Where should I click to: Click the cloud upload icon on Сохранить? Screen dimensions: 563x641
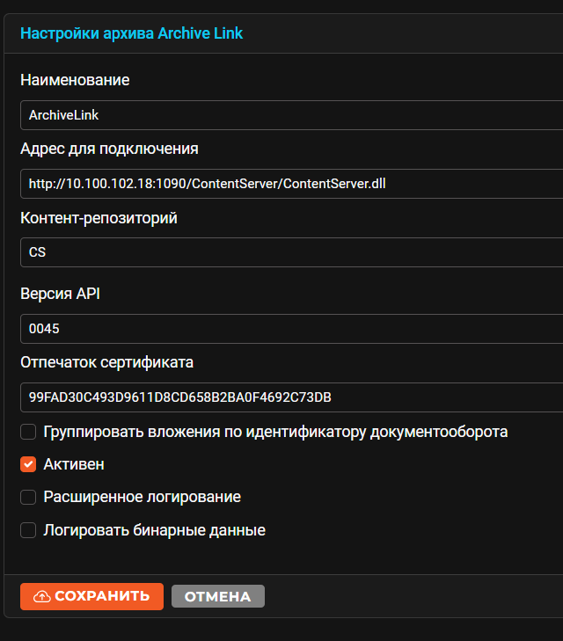click(x=42, y=596)
